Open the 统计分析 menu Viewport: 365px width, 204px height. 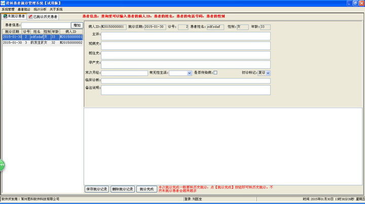(40, 10)
